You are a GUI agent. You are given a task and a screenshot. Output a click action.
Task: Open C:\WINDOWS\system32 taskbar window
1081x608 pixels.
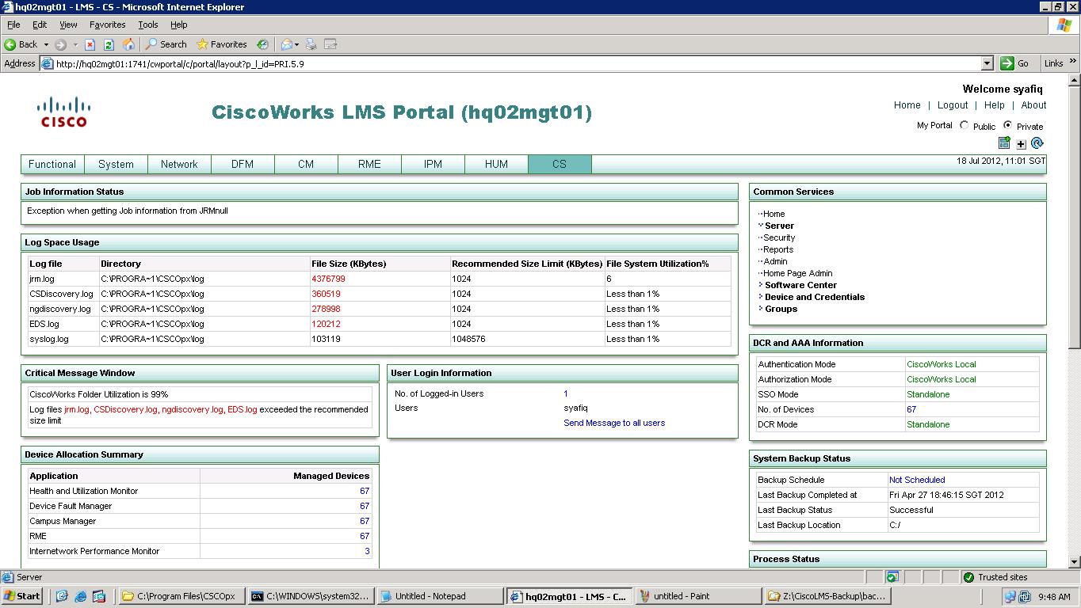(310, 596)
